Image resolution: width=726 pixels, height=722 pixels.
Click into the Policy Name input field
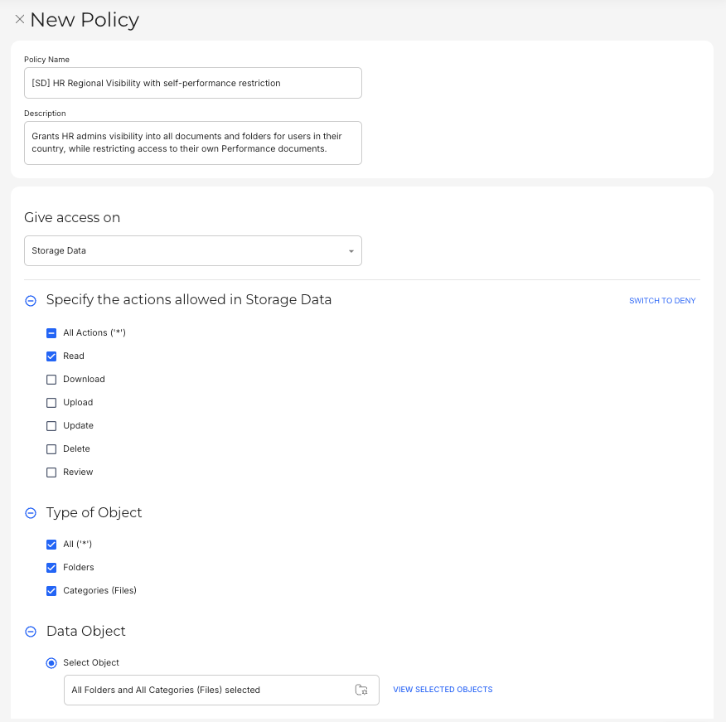click(192, 83)
